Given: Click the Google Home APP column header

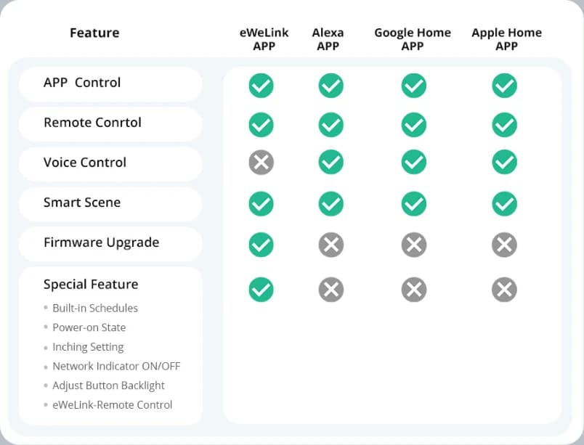Looking at the screenshot, I should pos(413,39).
